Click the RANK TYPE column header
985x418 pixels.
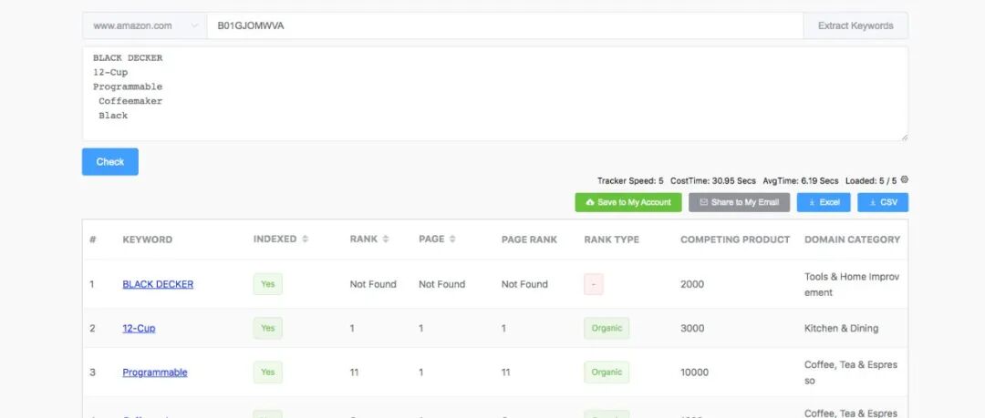611,240
